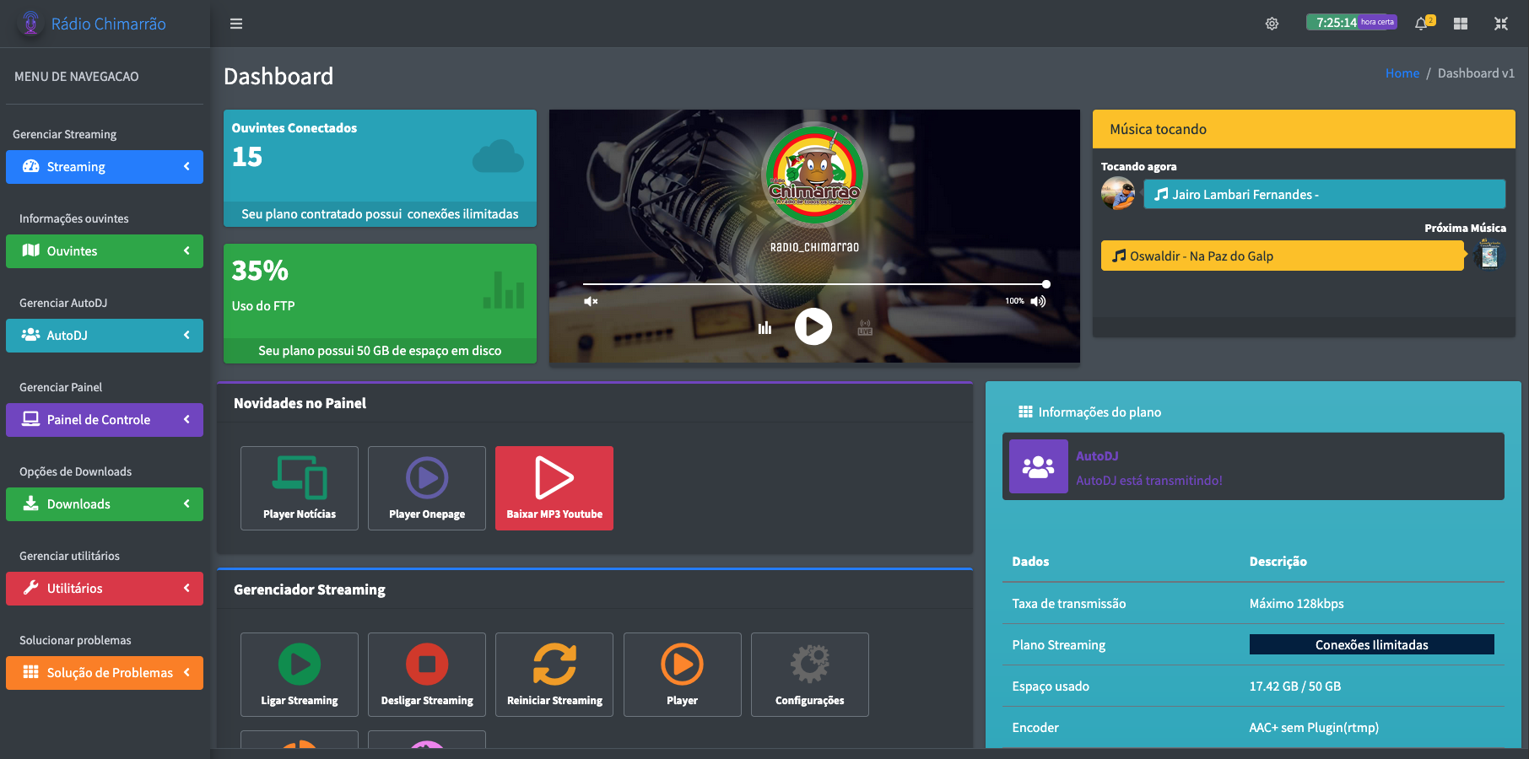This screenshot has height=759, width=1529.
Task: Expand the Ouvintes chevron arrow
Action: click(x=186, y=250)
